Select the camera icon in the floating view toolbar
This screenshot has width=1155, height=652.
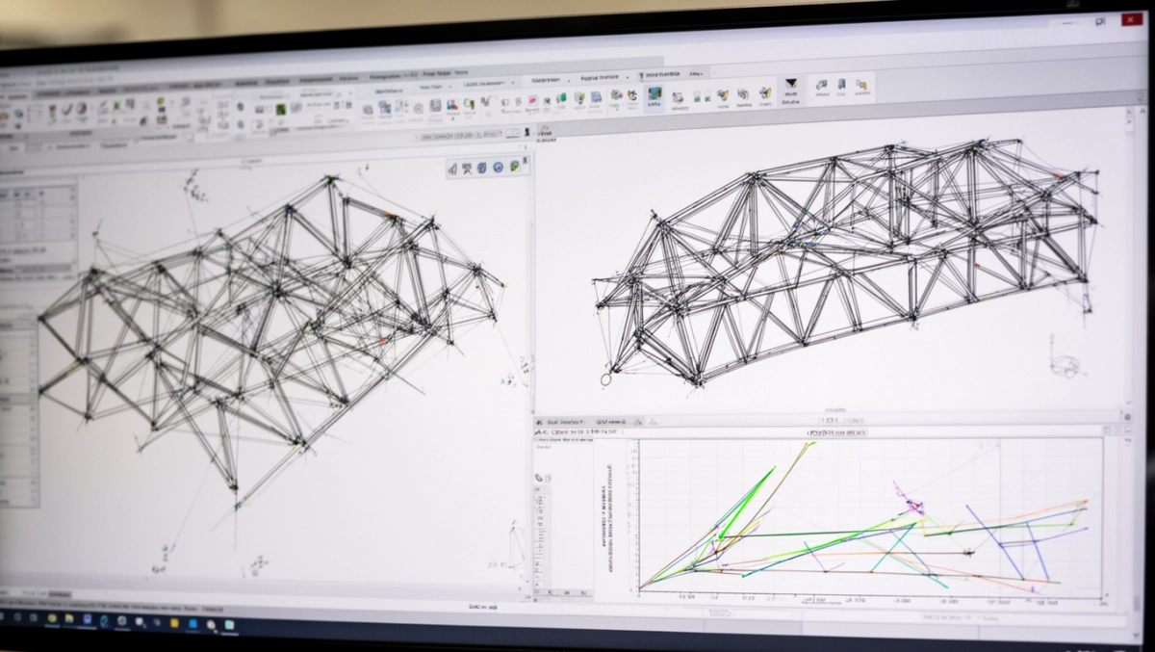[468, 169]
